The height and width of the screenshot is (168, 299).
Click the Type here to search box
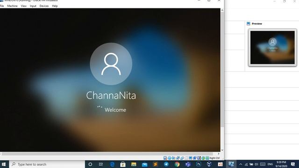(47, 164)
